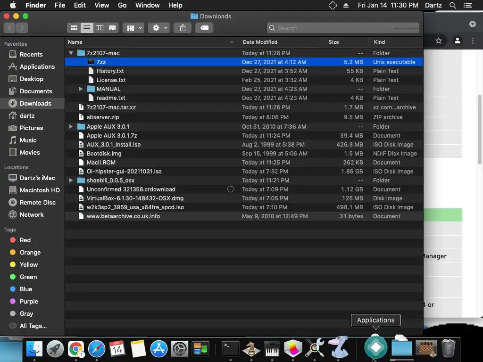
Task: Open Desktop in the sidebar
Action: coord(32,79)
